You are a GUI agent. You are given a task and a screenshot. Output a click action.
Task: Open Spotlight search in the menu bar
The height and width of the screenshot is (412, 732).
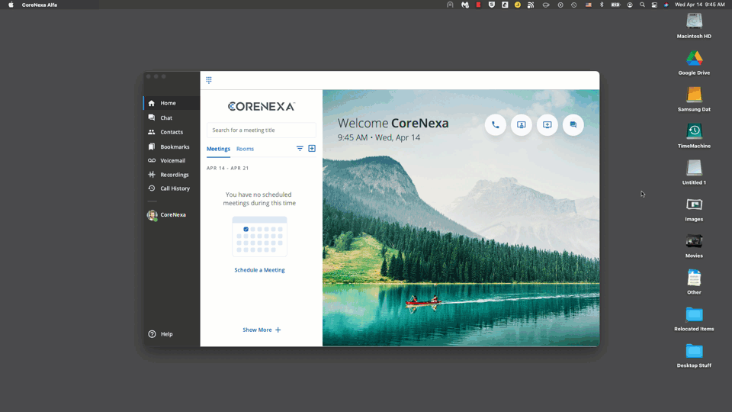pos(642,5)
